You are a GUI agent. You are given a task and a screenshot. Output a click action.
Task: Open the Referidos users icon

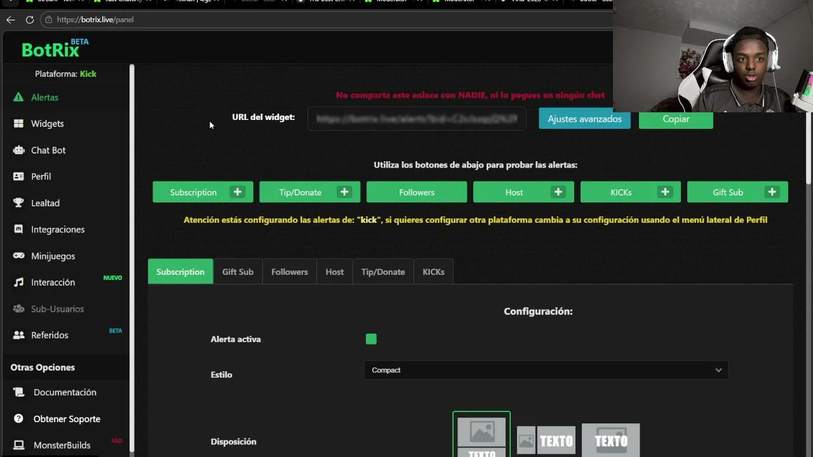[18, 335]
